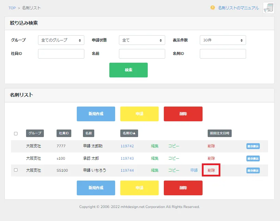
Task: Click the red bulk 削除 button
Action: (183, 114)
